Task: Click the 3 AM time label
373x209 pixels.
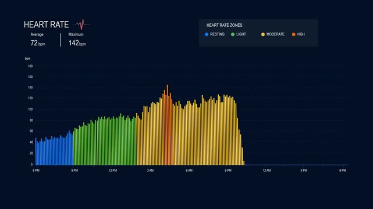Action: pos(150,171)
